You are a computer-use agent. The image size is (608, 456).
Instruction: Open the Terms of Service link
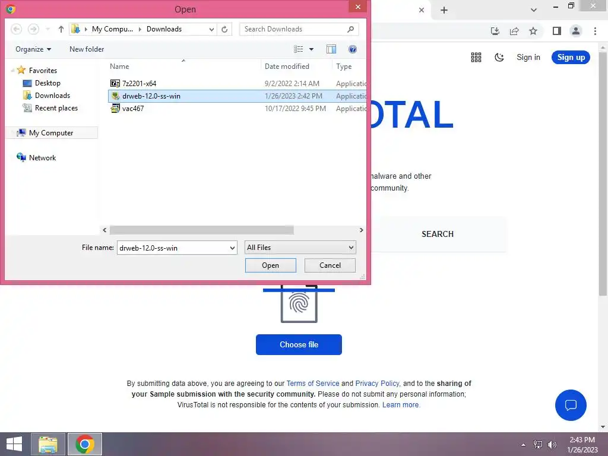[312, 384]
